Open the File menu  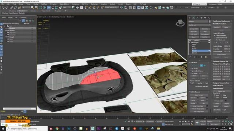(3, 4)
